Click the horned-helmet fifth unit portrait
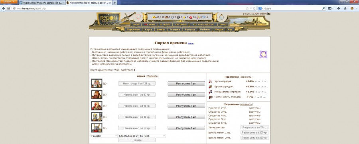The width and height of the screenshot is (359, 144). [97, 128]
